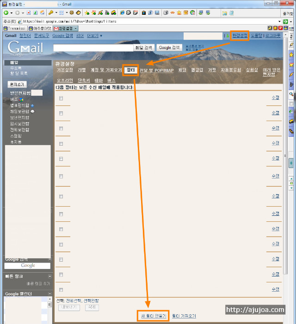Click the page icon in the address bar
The height and width of the screenshot is (324, 296).
coord(20,21)
